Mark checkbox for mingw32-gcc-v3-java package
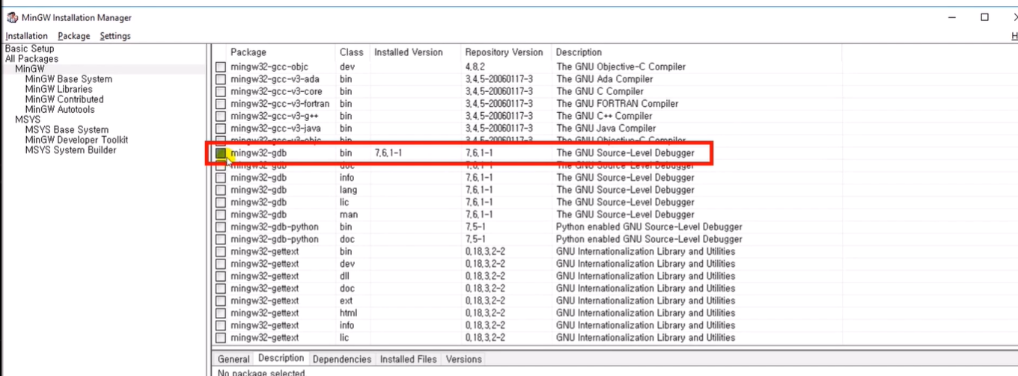This screenshot has width=1018, height=376. [221, 129]
